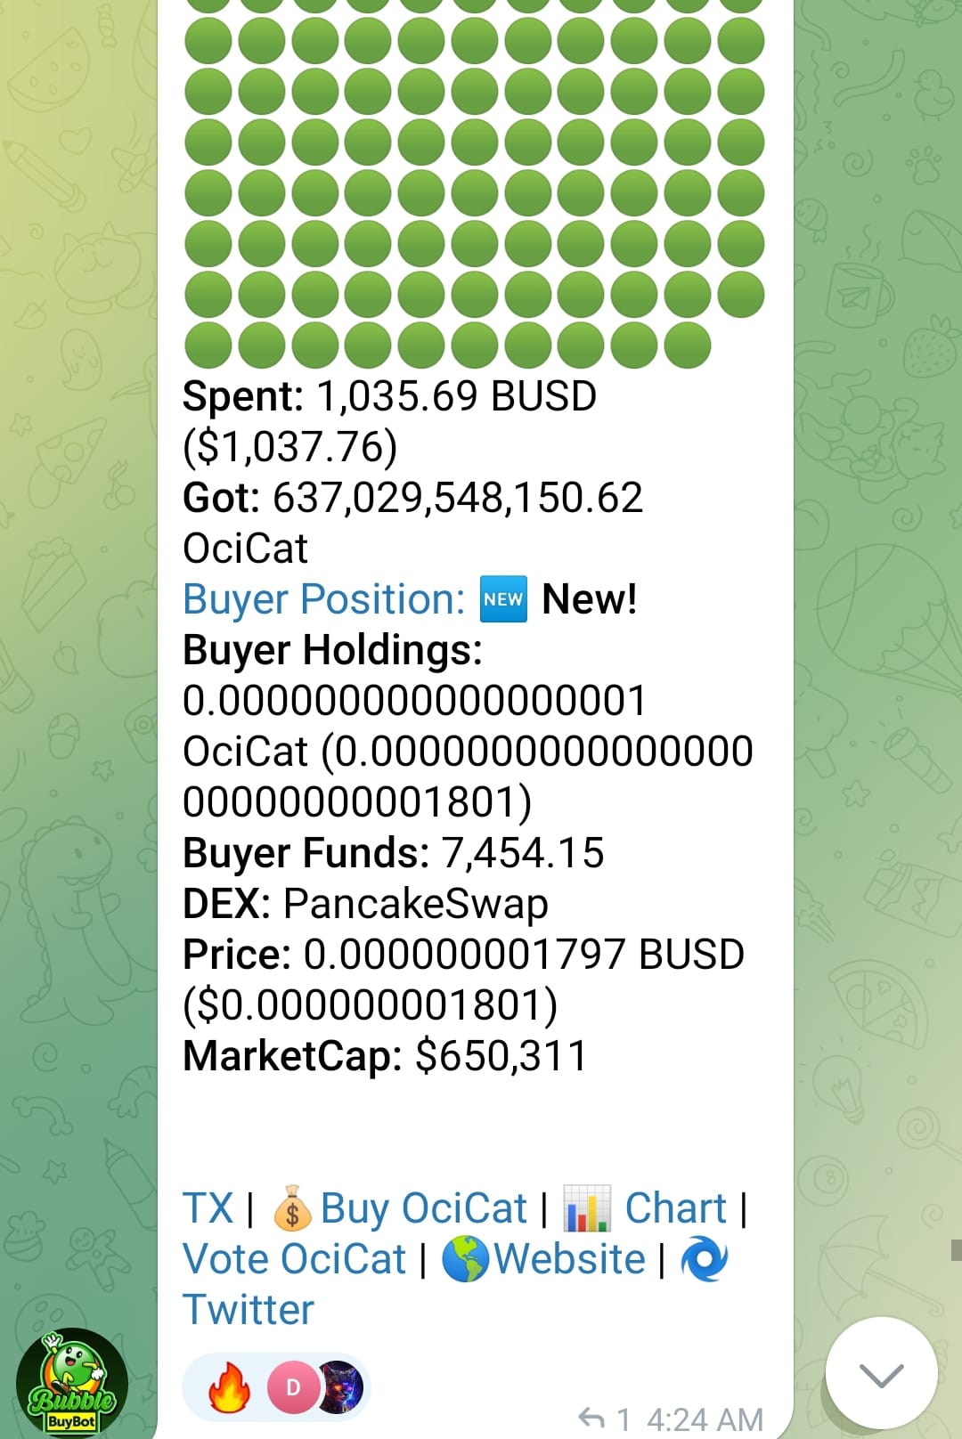This screenshot has height=1439, width=962.
Task: Tap the blue swirl icon before Twitter
Action: point(704,1260)
